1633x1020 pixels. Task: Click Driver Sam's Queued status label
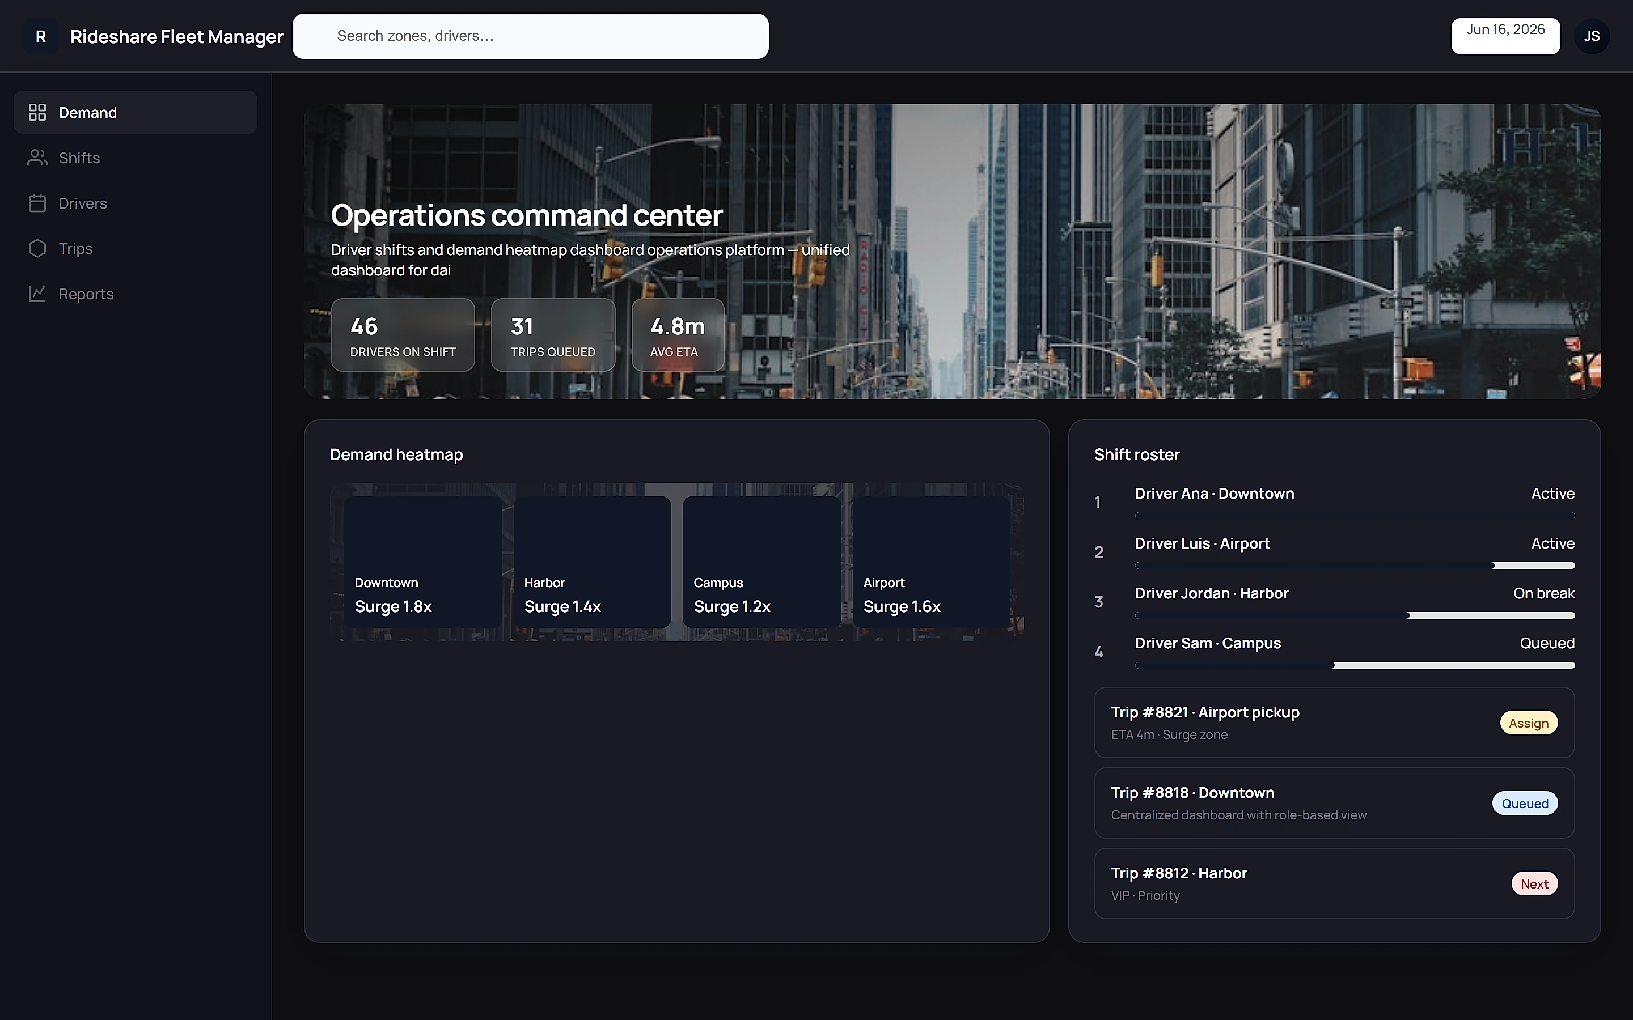1547,644
